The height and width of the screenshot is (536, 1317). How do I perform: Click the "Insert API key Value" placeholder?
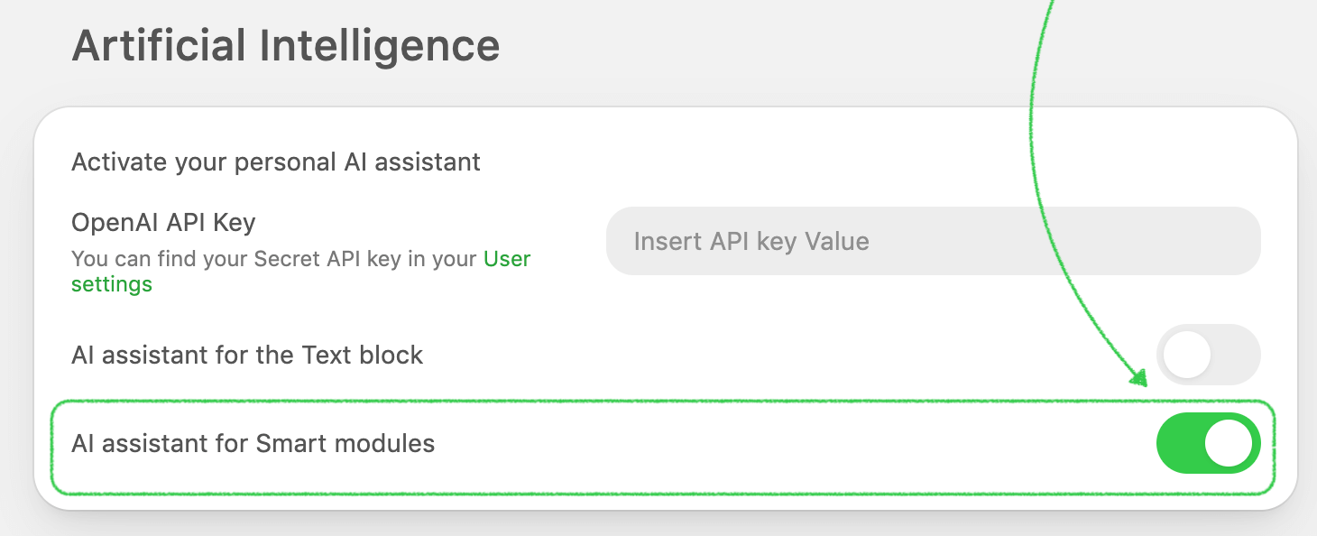751,241
